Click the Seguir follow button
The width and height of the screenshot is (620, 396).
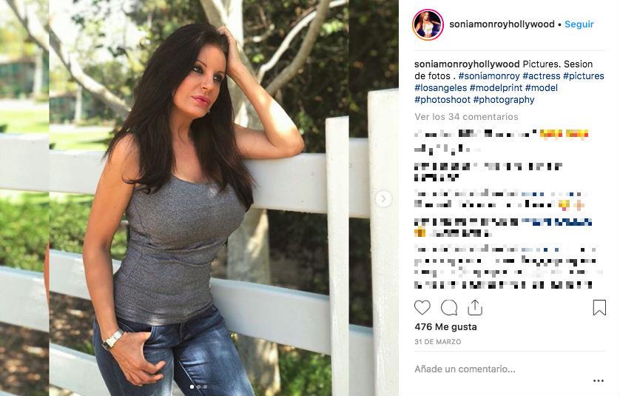(579, 24)
